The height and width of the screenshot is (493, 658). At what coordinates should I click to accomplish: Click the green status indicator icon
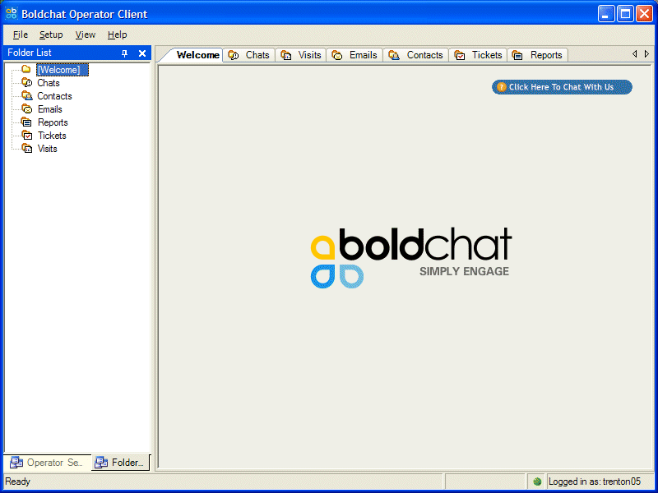click(x=537, y=481)
